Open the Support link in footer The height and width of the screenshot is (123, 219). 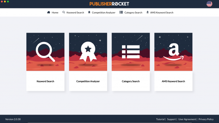(x=171, y=119)
